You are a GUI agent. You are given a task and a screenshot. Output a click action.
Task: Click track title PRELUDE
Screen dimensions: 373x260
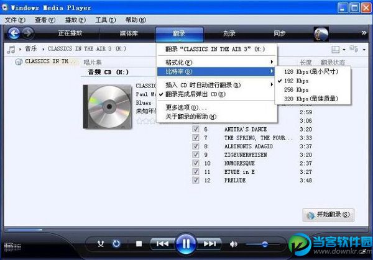coord(235,180)
